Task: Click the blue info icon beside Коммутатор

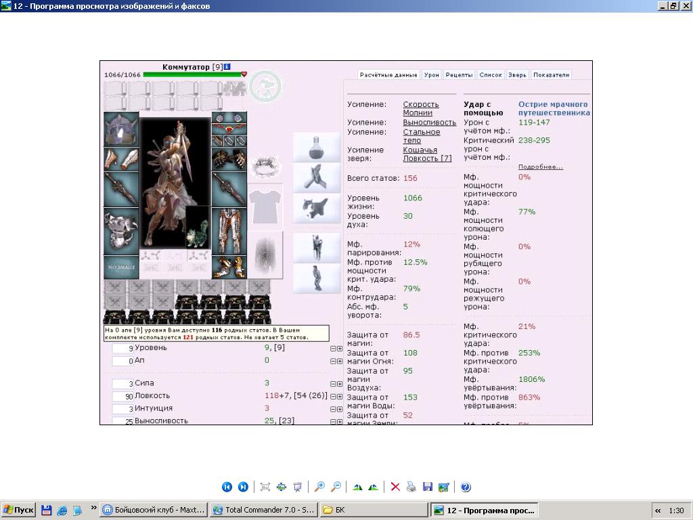Action: point(227,67)
